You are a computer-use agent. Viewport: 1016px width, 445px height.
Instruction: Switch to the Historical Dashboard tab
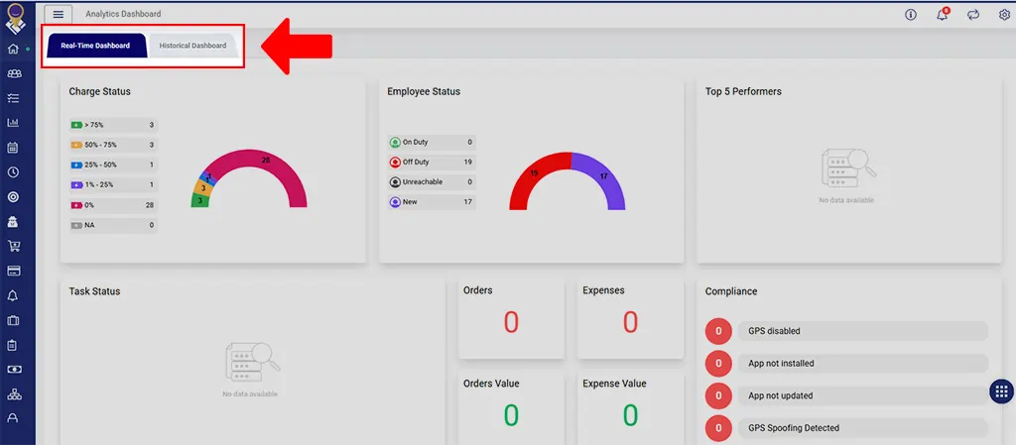pos(193,46)
